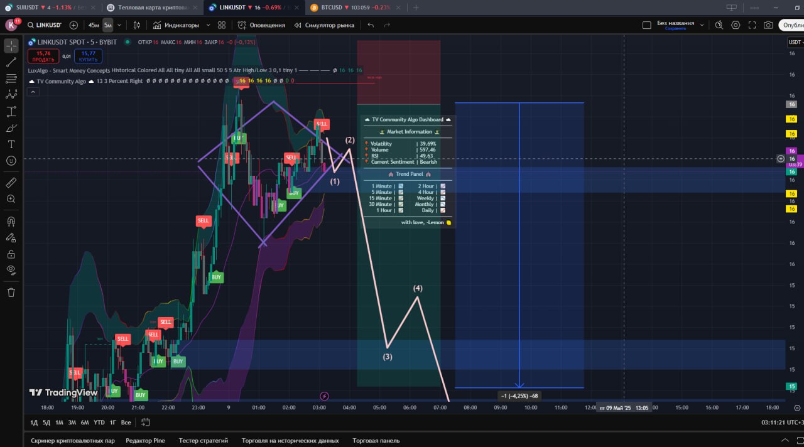The image size is (804, 447).
Task: Open the pattern drawing tools
Action: [11, 95]
